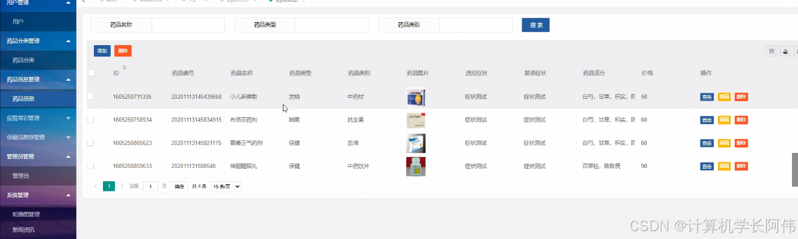This screenshot has width=798, height=239.
Task: Go to previous page arrow in pagination
Action: [96, 187]
